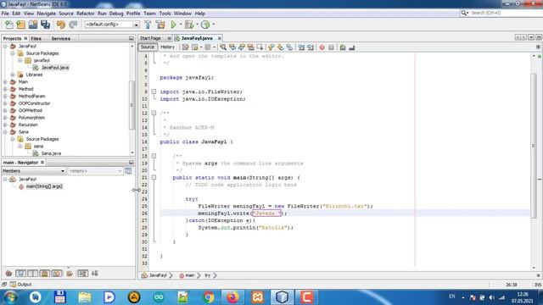Switch to the Services tab
Image resolution: width=543 pixels, height=305 pixels.
tap(61, 38)
